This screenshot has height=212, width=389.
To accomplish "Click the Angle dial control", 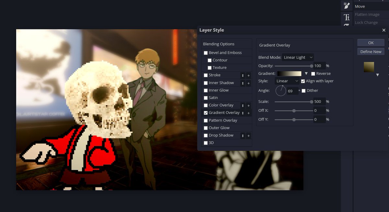I will click(x=281, y=91).
